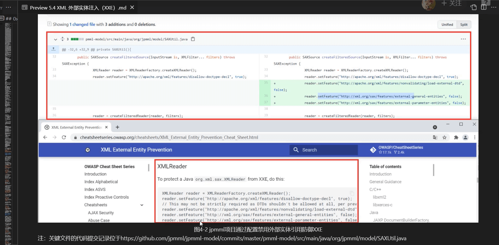Jump to JAXP DocumentBuilderFactory in contents
The height and width of the screenshot is (245, 499).
401,220
